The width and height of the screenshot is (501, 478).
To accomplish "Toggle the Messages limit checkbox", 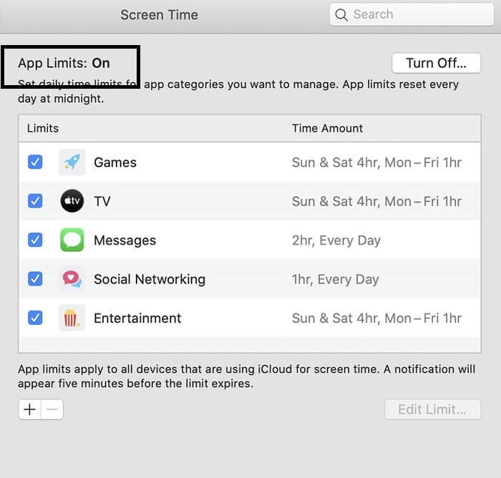I will click(x=35, y=240).
